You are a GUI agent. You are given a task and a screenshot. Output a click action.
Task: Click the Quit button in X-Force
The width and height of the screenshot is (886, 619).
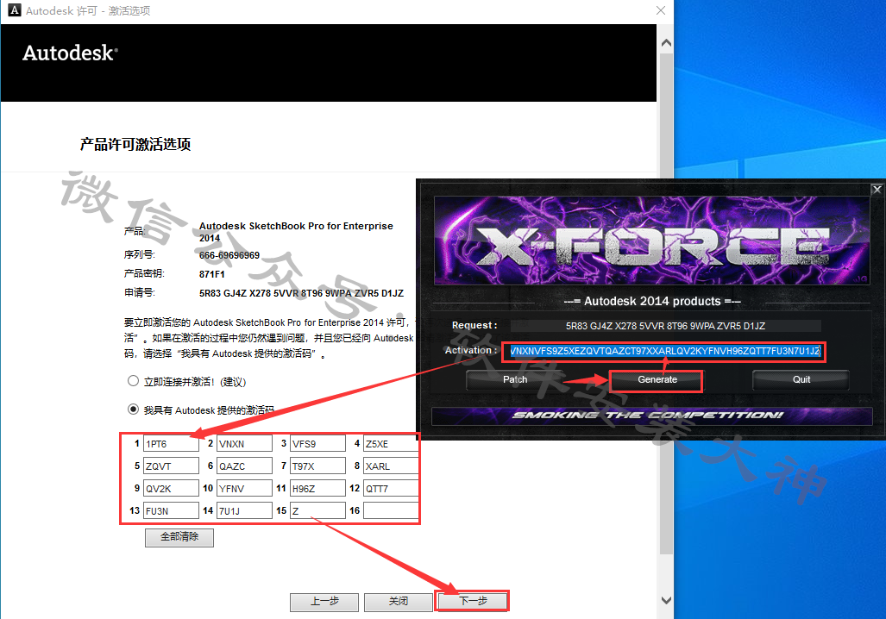pos(801,380)
